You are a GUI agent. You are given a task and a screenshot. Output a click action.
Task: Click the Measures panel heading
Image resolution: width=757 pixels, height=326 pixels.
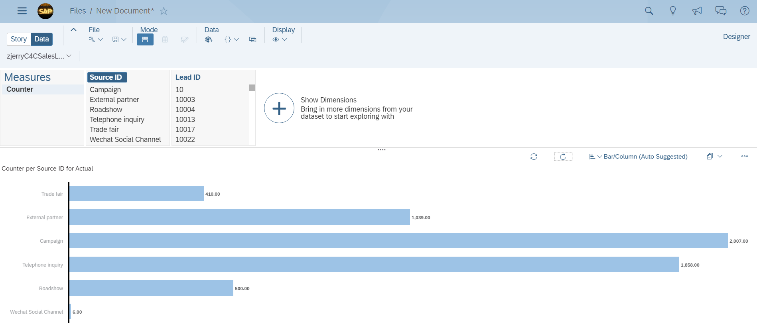pos(28,77)
